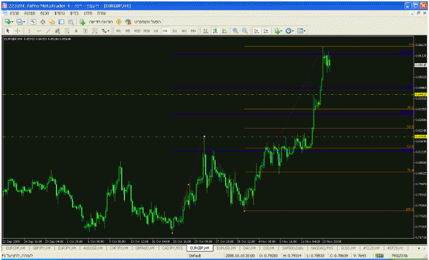The width and height of the screenshot is (429, 260).
Task: Open the second menu bar item
Action: pyautogui.click(x=30, y=13)
